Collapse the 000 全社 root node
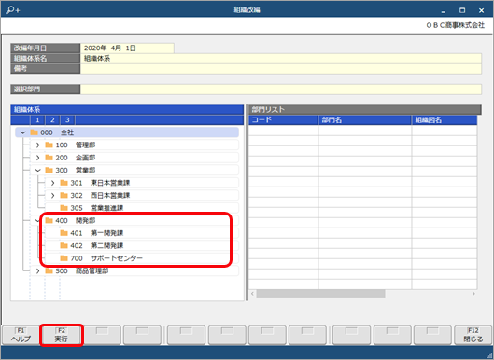494x360 pixels. (22, 132)
